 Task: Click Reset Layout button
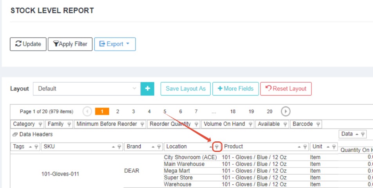[x=286, y=89]
